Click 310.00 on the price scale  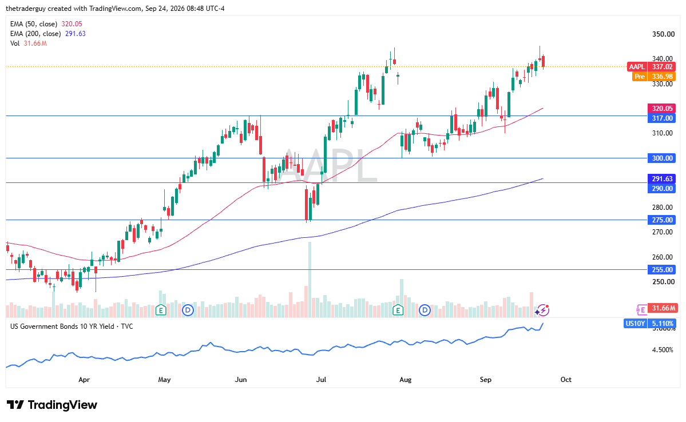663,133
